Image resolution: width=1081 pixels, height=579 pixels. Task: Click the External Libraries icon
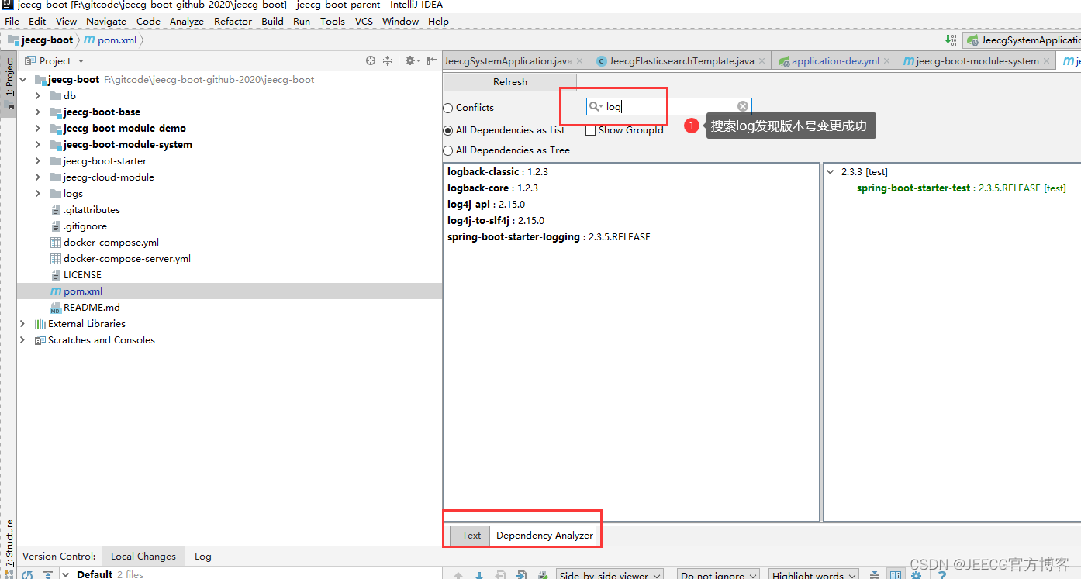click(x=40, y=324)
